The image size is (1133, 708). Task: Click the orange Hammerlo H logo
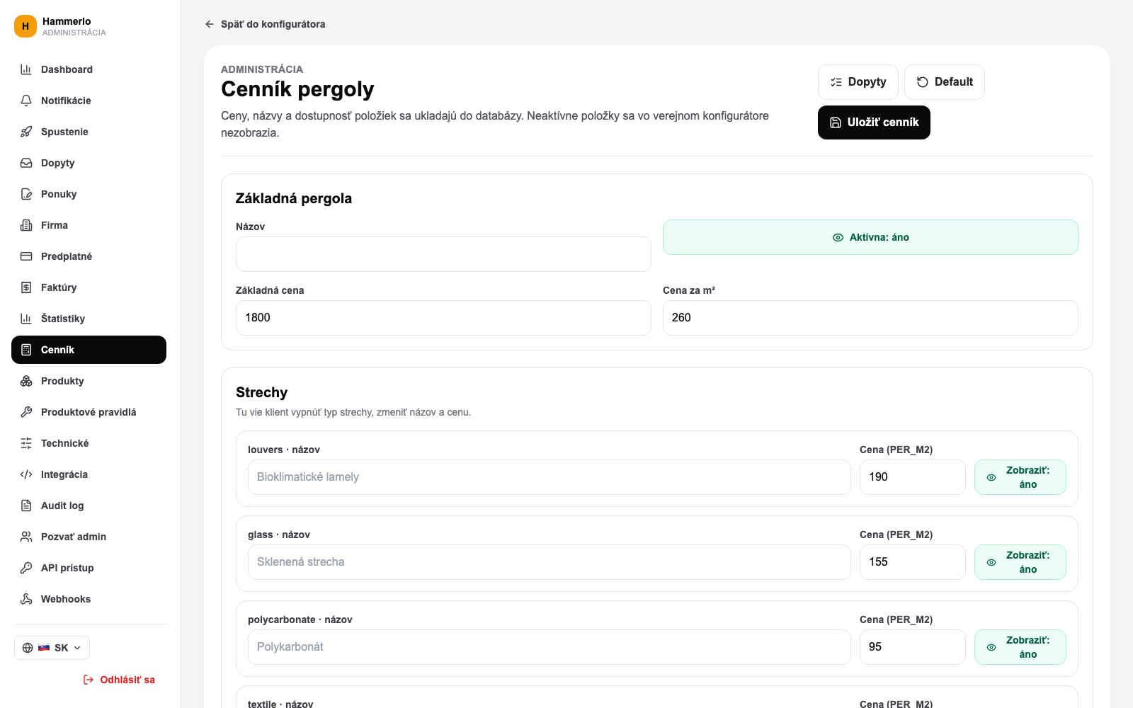[25, 26]
